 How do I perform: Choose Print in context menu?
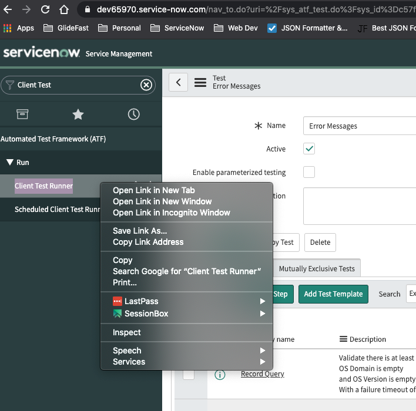tap(186, 282)
